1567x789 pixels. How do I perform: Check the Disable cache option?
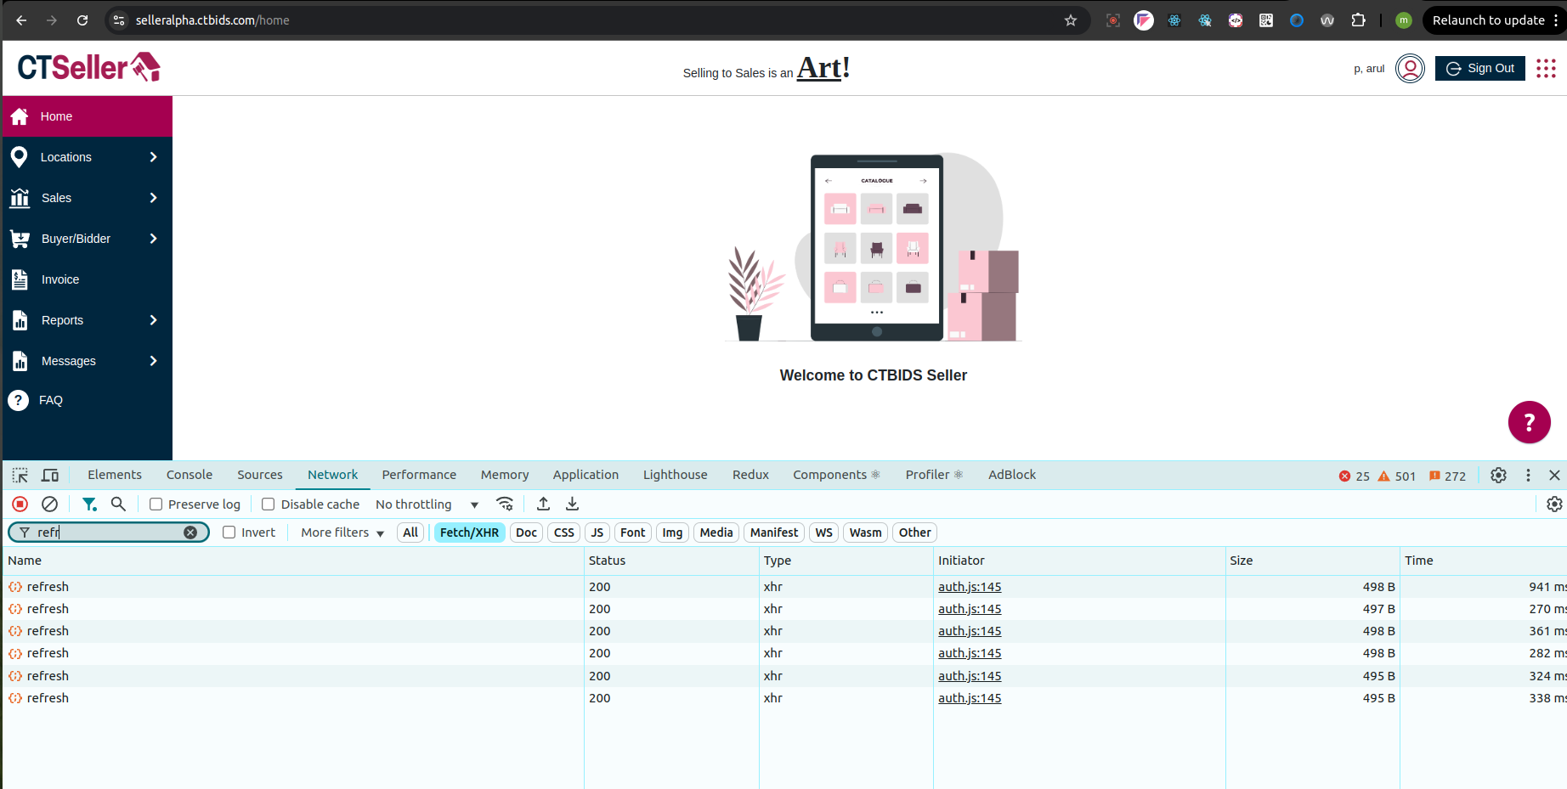pos(269,504)
